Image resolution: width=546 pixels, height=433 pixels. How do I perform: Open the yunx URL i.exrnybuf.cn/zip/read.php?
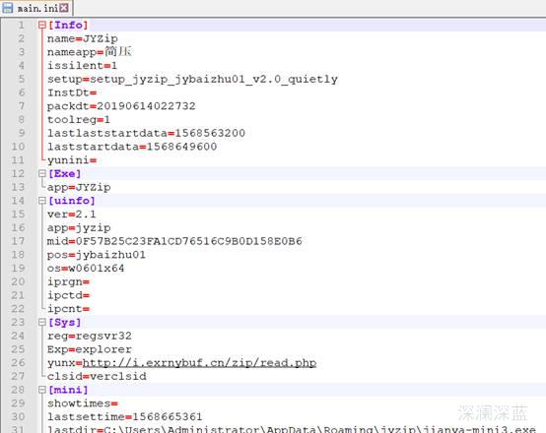[x=199, y=363]
